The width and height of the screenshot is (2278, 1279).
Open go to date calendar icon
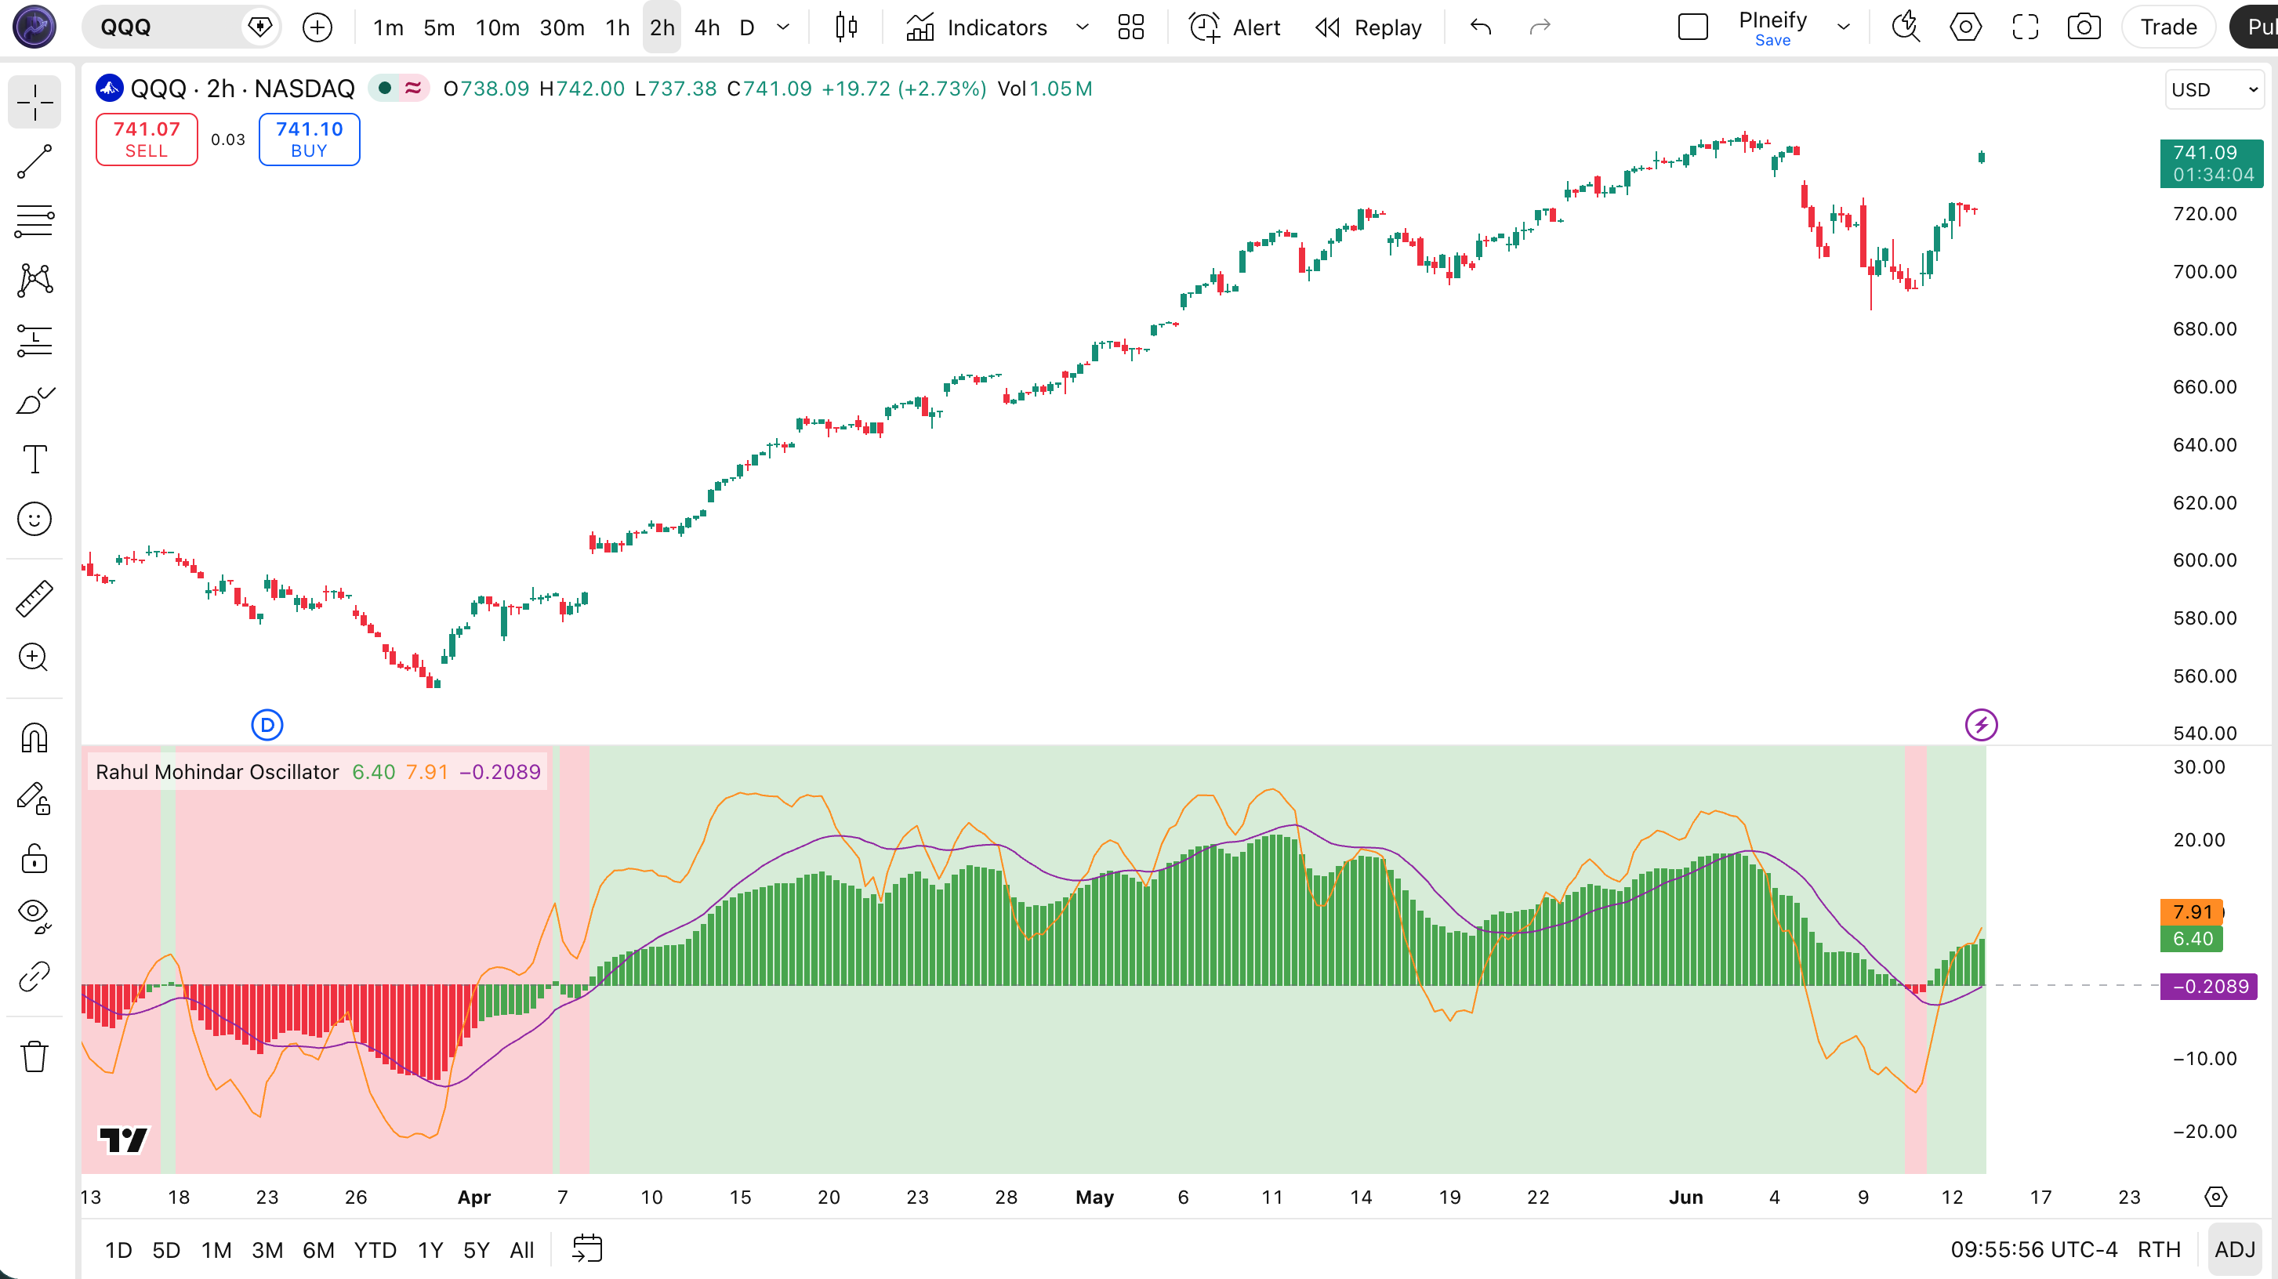[587, 1249]
